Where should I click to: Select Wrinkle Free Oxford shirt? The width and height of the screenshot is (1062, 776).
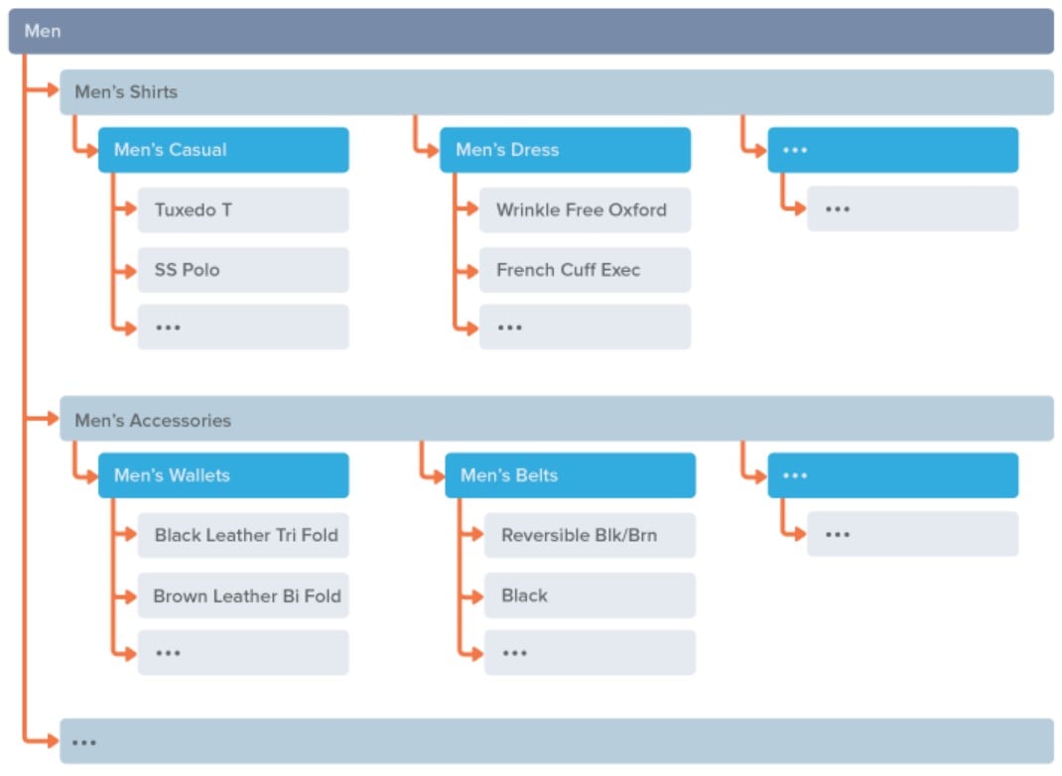point(586,210)
